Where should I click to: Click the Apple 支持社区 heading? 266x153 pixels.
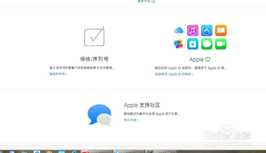click(142, 105)
